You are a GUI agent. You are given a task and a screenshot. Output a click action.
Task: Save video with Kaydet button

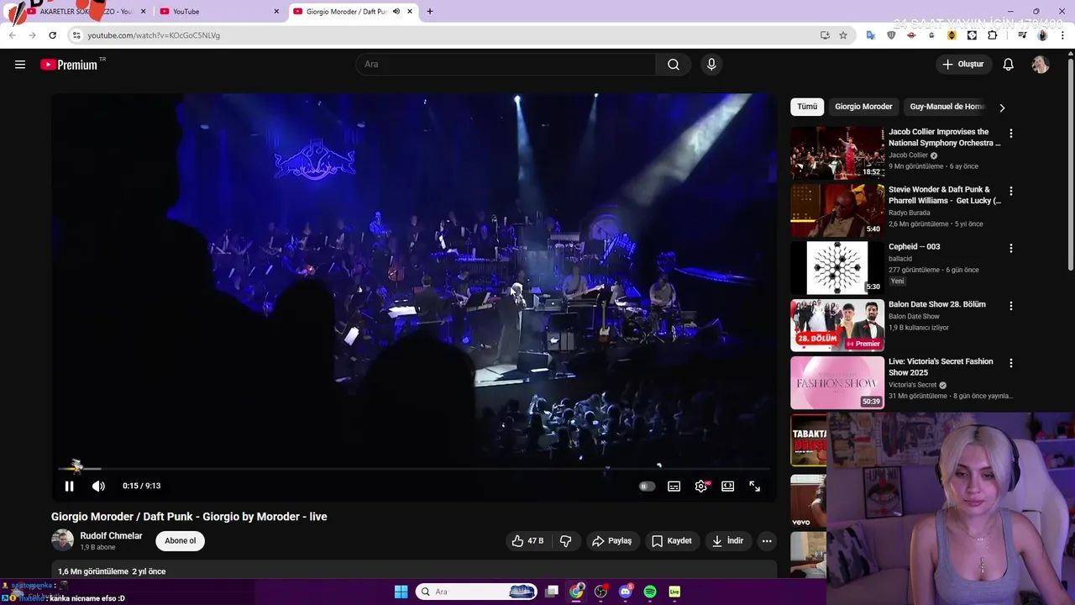tap(672, 541)
